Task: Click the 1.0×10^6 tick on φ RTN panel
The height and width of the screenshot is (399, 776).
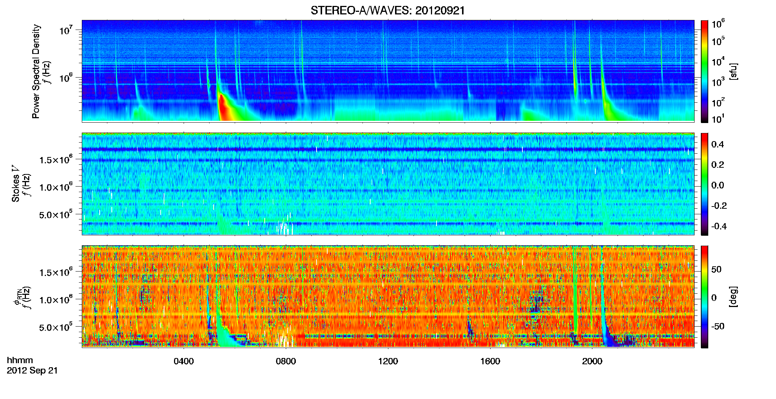Action: tap(56, 299)
